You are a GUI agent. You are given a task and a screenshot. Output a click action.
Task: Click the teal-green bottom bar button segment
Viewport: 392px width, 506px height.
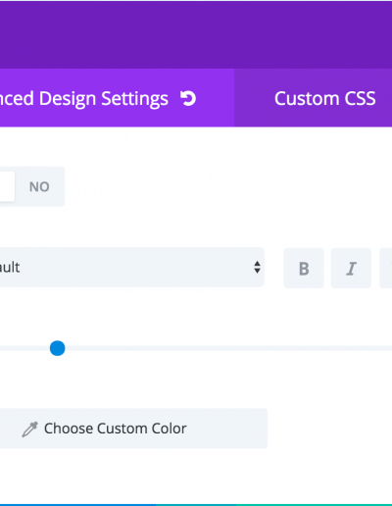(315, 505)
